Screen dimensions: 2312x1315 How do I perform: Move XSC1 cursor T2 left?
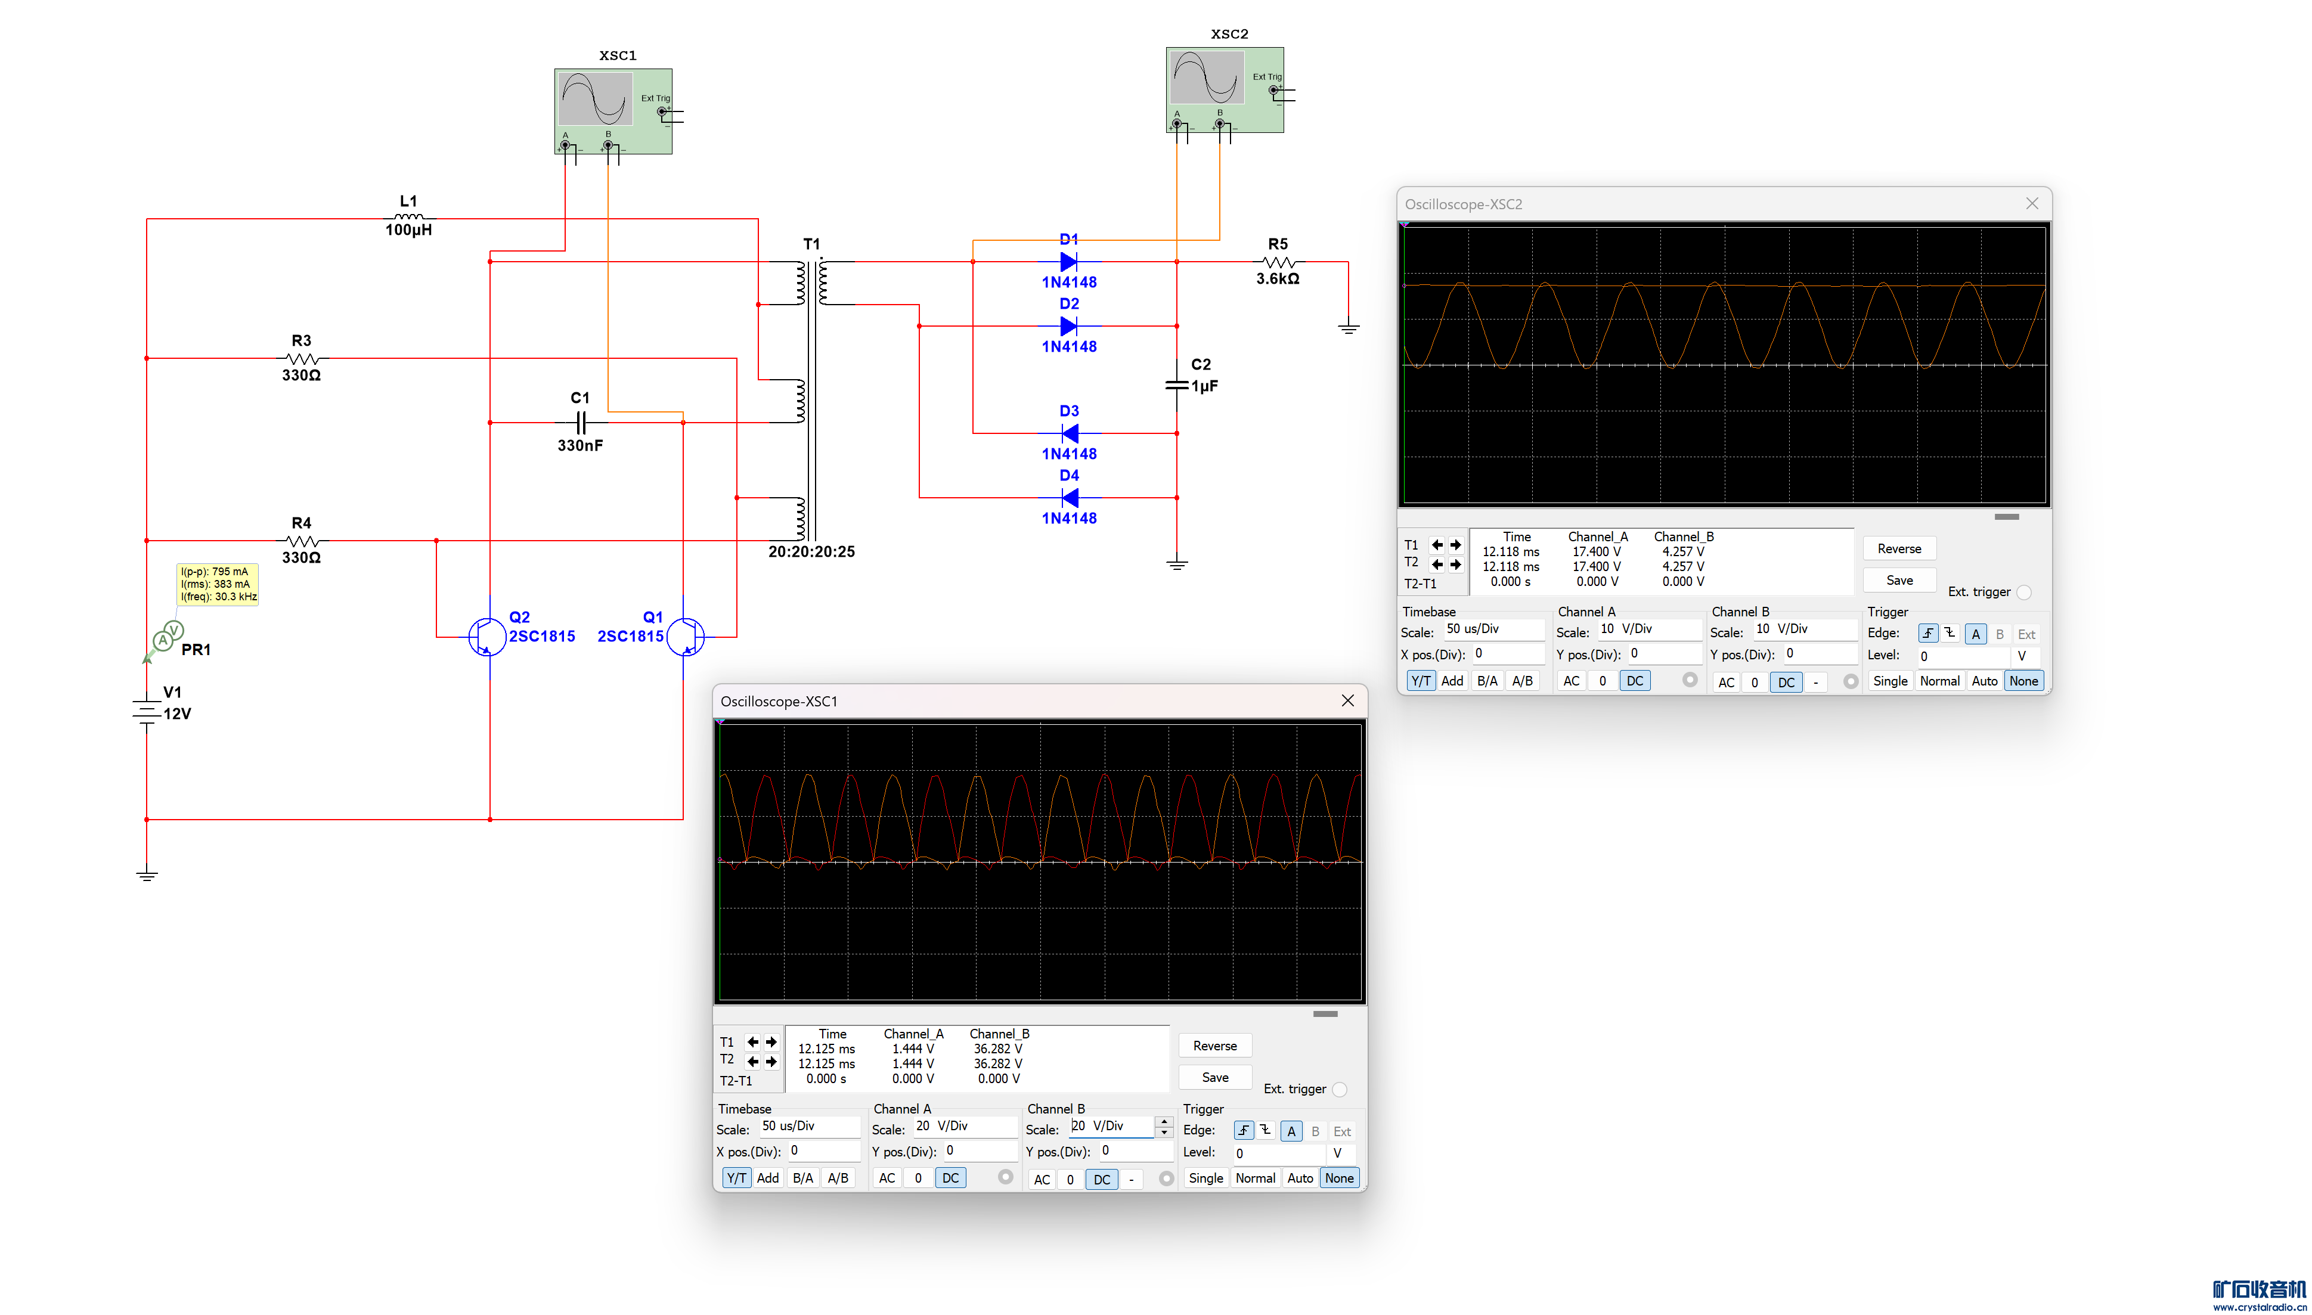(752, 1061)
